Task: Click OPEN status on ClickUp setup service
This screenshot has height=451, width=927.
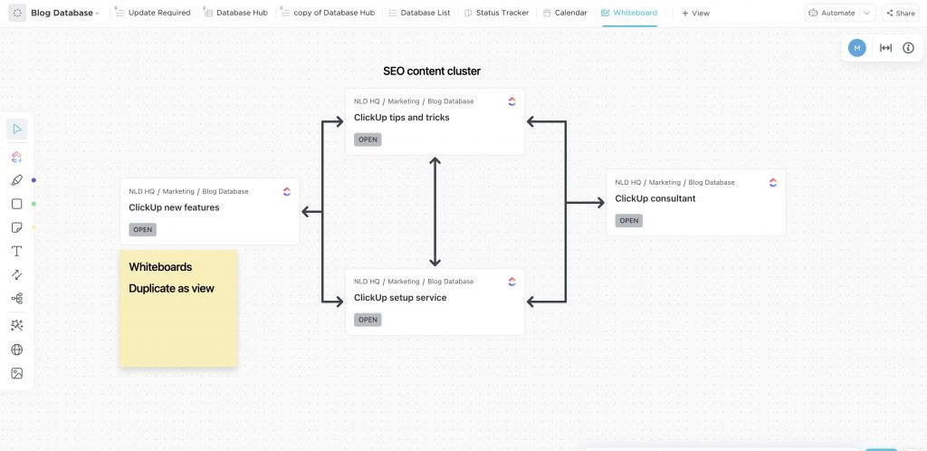Action: (368, 320)
